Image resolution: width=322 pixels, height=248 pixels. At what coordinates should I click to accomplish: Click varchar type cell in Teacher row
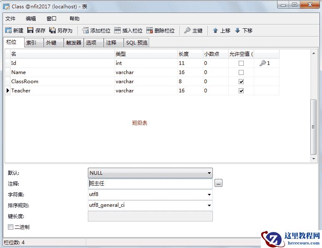pyautogui.click(x=146, y=91)
